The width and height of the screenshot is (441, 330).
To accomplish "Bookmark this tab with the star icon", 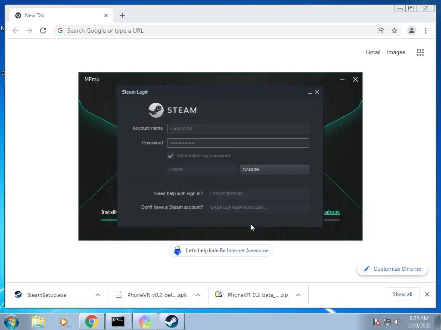I will (394, 31).
